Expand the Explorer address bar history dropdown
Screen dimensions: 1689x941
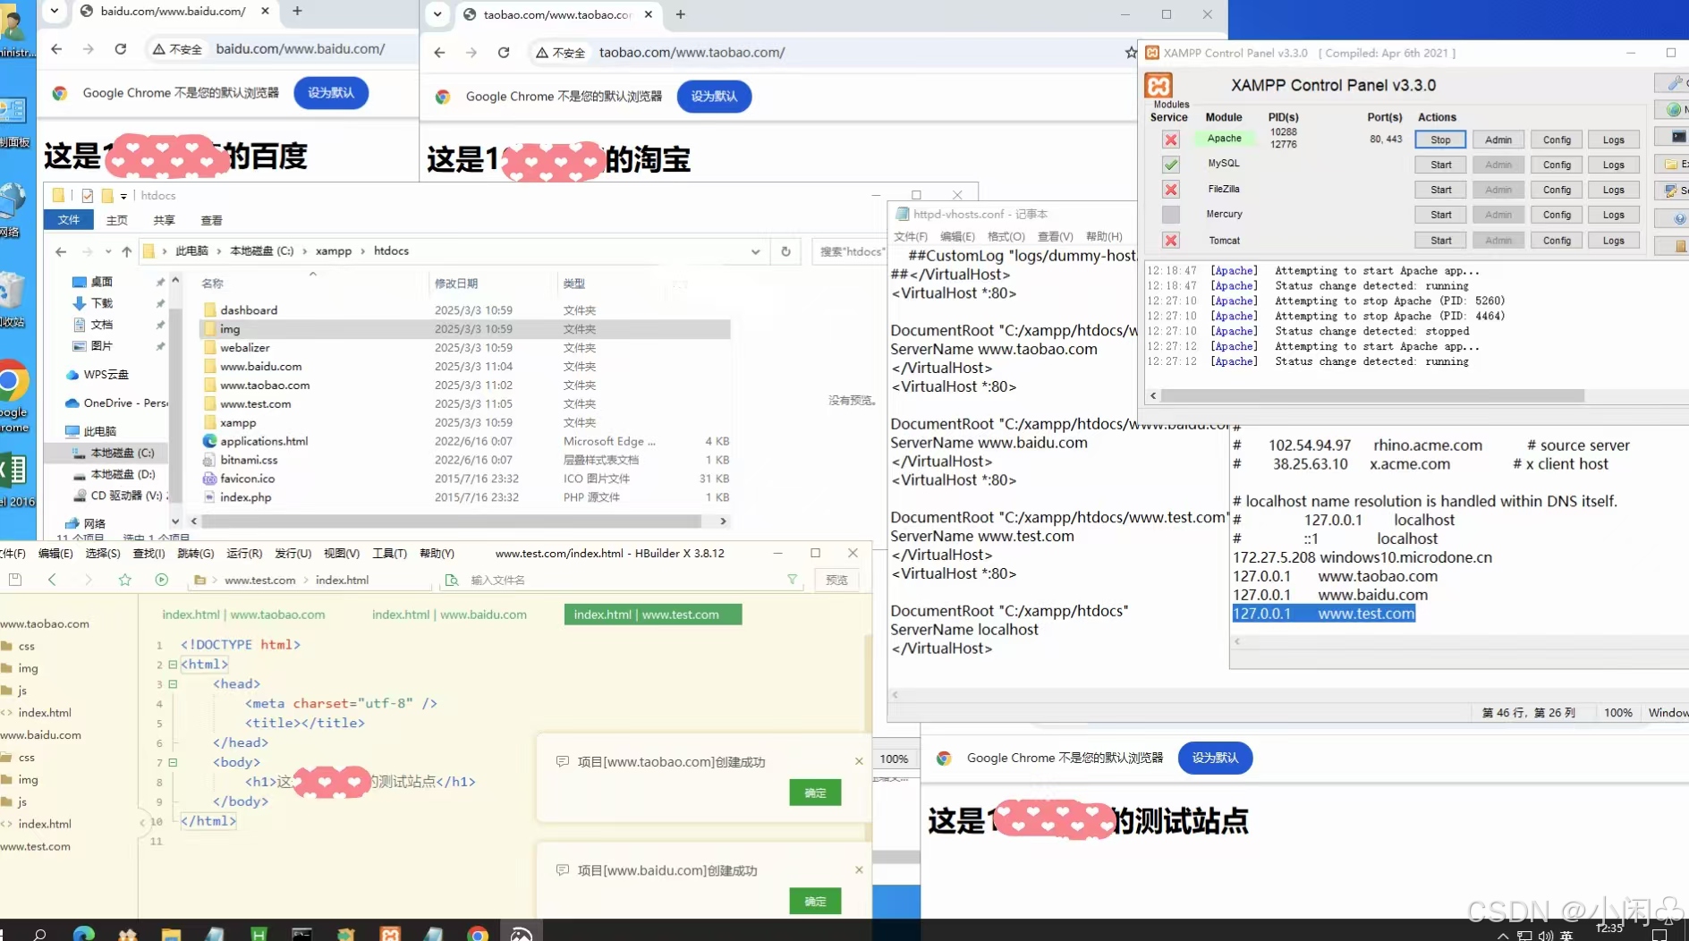tap(755, 251)
